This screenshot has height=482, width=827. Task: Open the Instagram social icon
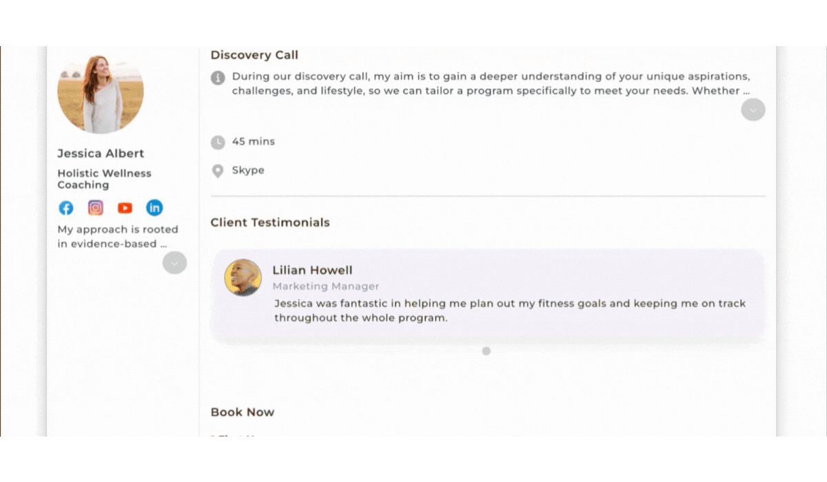(x=96, y=208)
